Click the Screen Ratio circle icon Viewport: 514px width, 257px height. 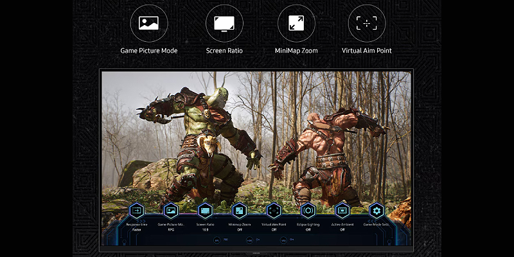pos(224,24)
